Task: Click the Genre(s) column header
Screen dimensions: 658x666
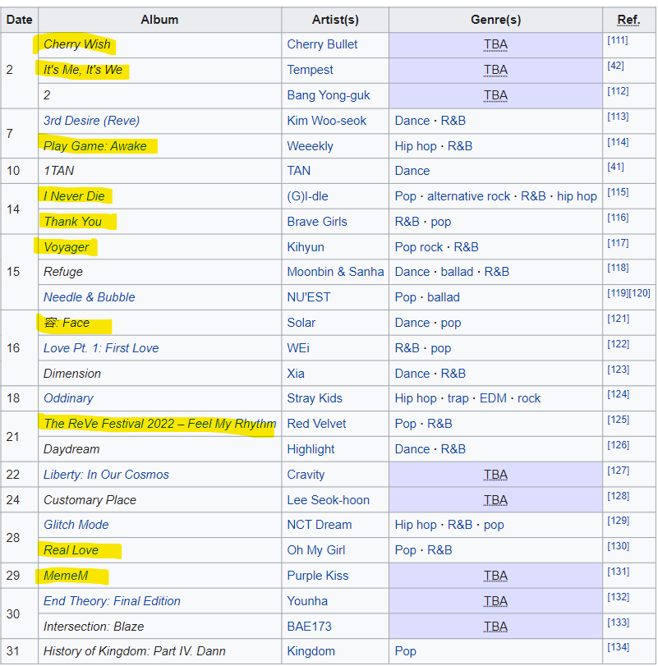Action: pyautogui.click(x=495, y=20)
